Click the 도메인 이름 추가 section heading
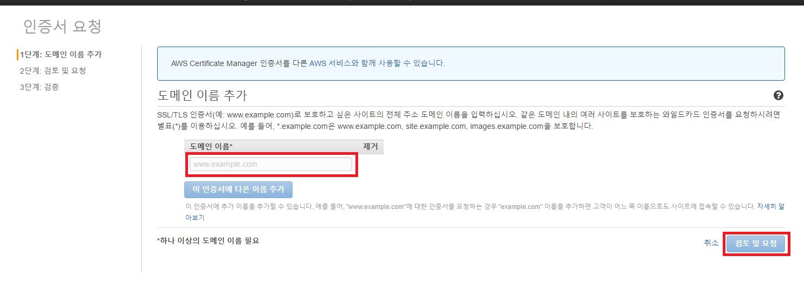 click(x=202, y=96)
